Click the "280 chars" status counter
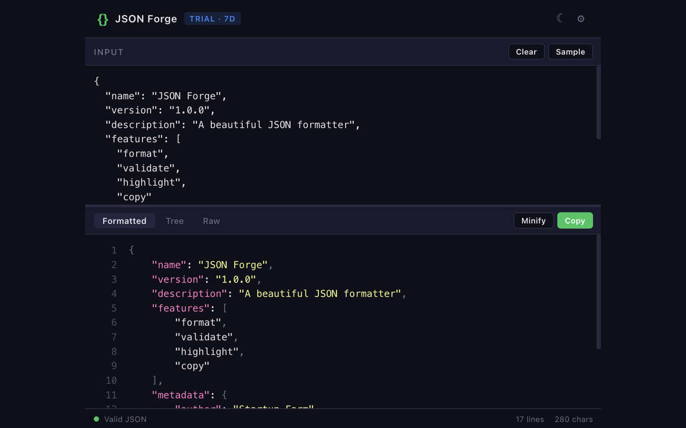This screenshot has width=686, height=428. (x=574, y=419)
